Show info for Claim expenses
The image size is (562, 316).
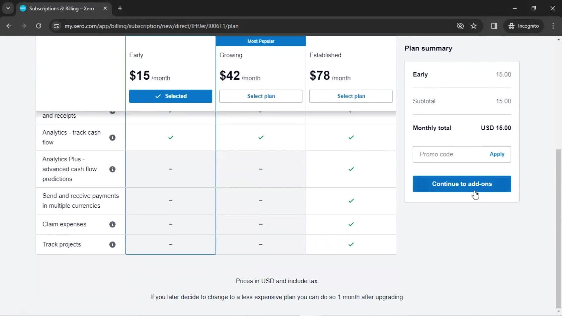tap(112, 224)
